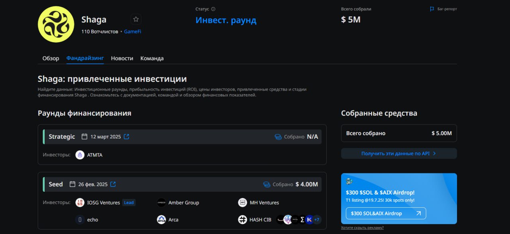Click the 110 Вотчлистов text
This screenshot has width=510, height=234.
[x=100, y=31]
